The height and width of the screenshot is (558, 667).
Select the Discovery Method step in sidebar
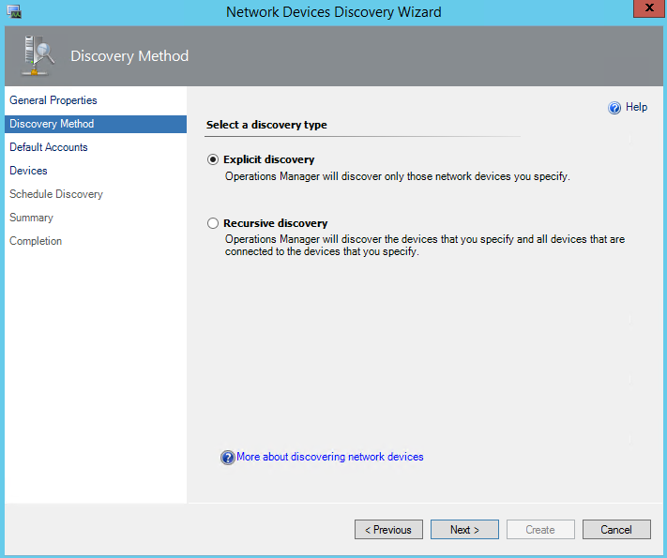(x=52, y=124)
